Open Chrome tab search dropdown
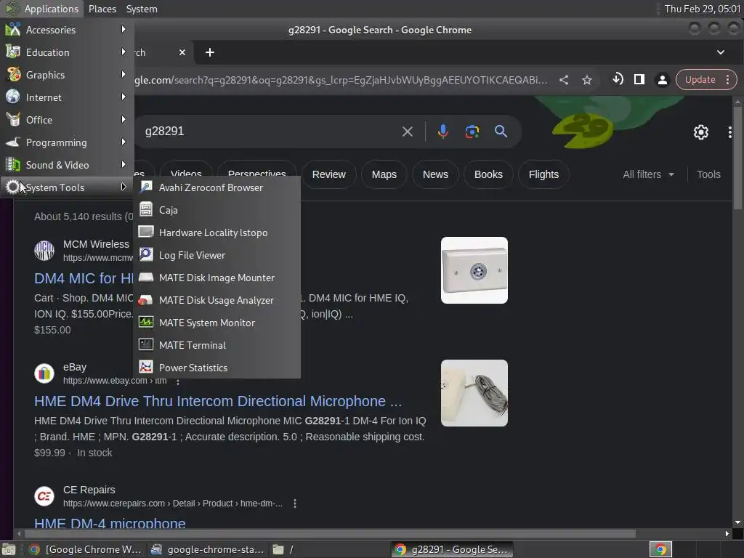This screenshot has width=744, height=558. click(x=720, y=52)
